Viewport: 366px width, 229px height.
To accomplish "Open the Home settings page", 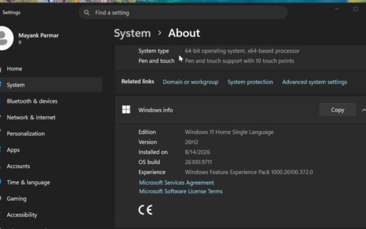I will click(14, 69).
